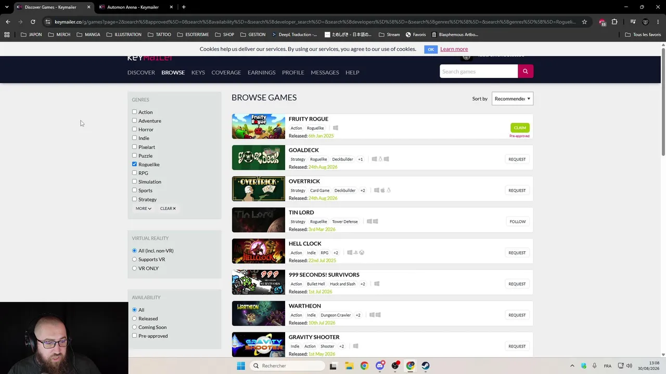
Task: Check the Indie genre filter
Action: [x=134, y=138]
